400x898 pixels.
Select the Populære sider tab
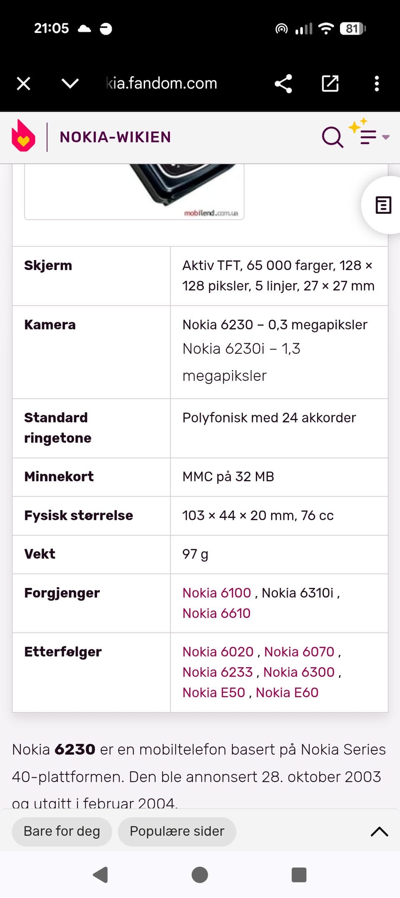(177, 831)
